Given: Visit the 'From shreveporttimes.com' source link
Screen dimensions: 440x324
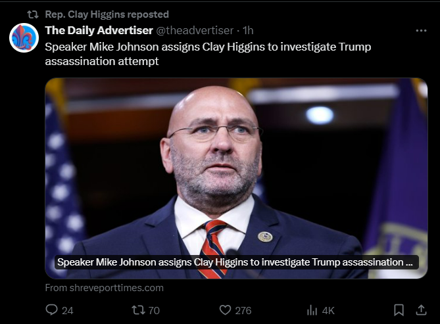Looking at the screenshot, I should click(104, 288).
